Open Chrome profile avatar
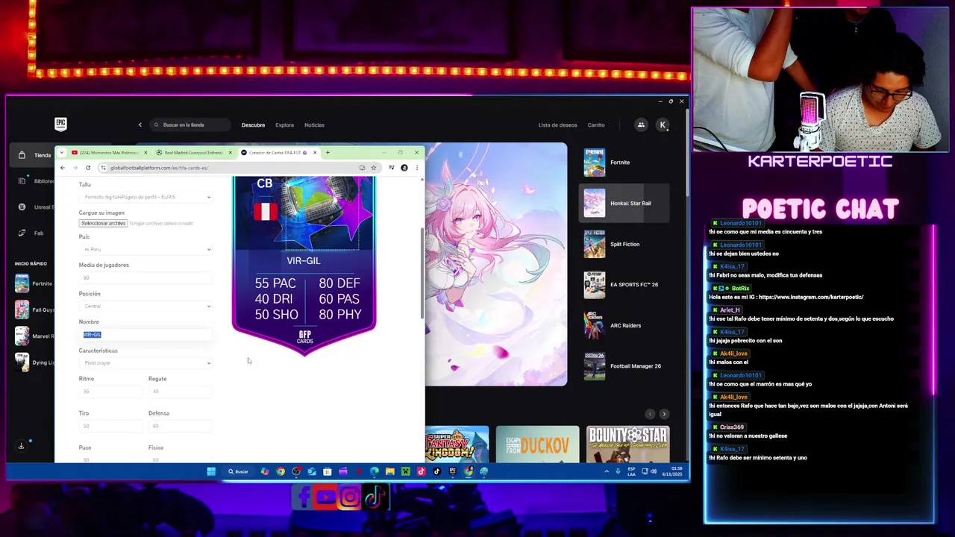The width and height of the screenshot is (955, 537). coord(404,168)
